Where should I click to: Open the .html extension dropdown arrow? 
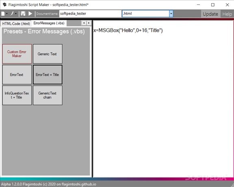171,13
